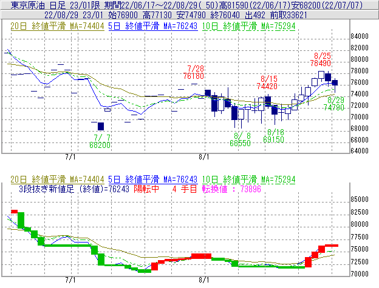The width and height of the screenshot is (379, 288).
Task: Click the 8/8 68550 low label
Action: coord(240,139)
